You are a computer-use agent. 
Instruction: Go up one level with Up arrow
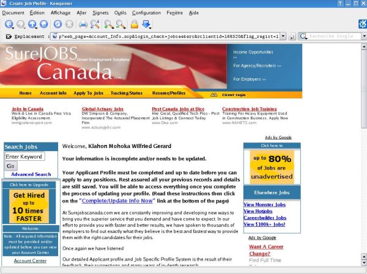[x=32, y=24]
